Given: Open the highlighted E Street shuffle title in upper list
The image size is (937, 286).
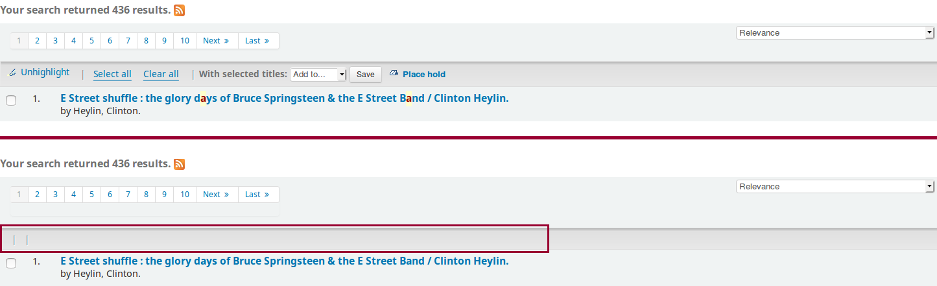Looking at the screenshot, I should (x=284, y=99).
